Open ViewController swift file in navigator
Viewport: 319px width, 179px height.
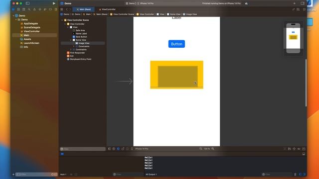[31, 31]
